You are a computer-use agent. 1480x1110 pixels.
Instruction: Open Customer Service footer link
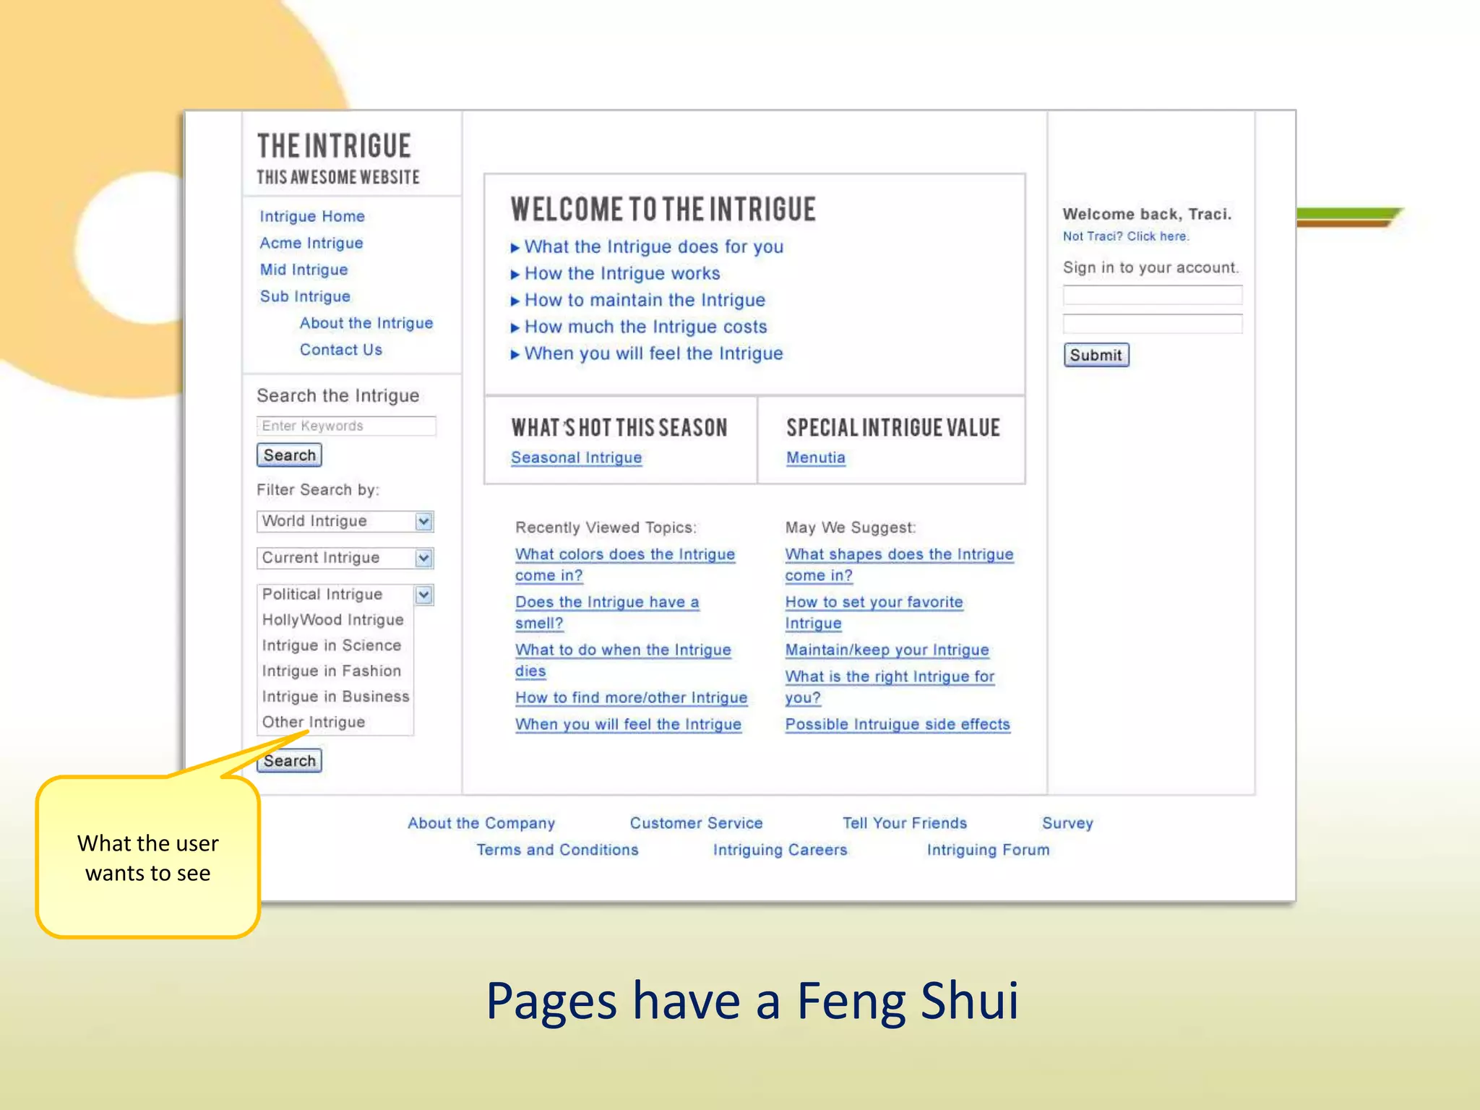pos(697,823)
